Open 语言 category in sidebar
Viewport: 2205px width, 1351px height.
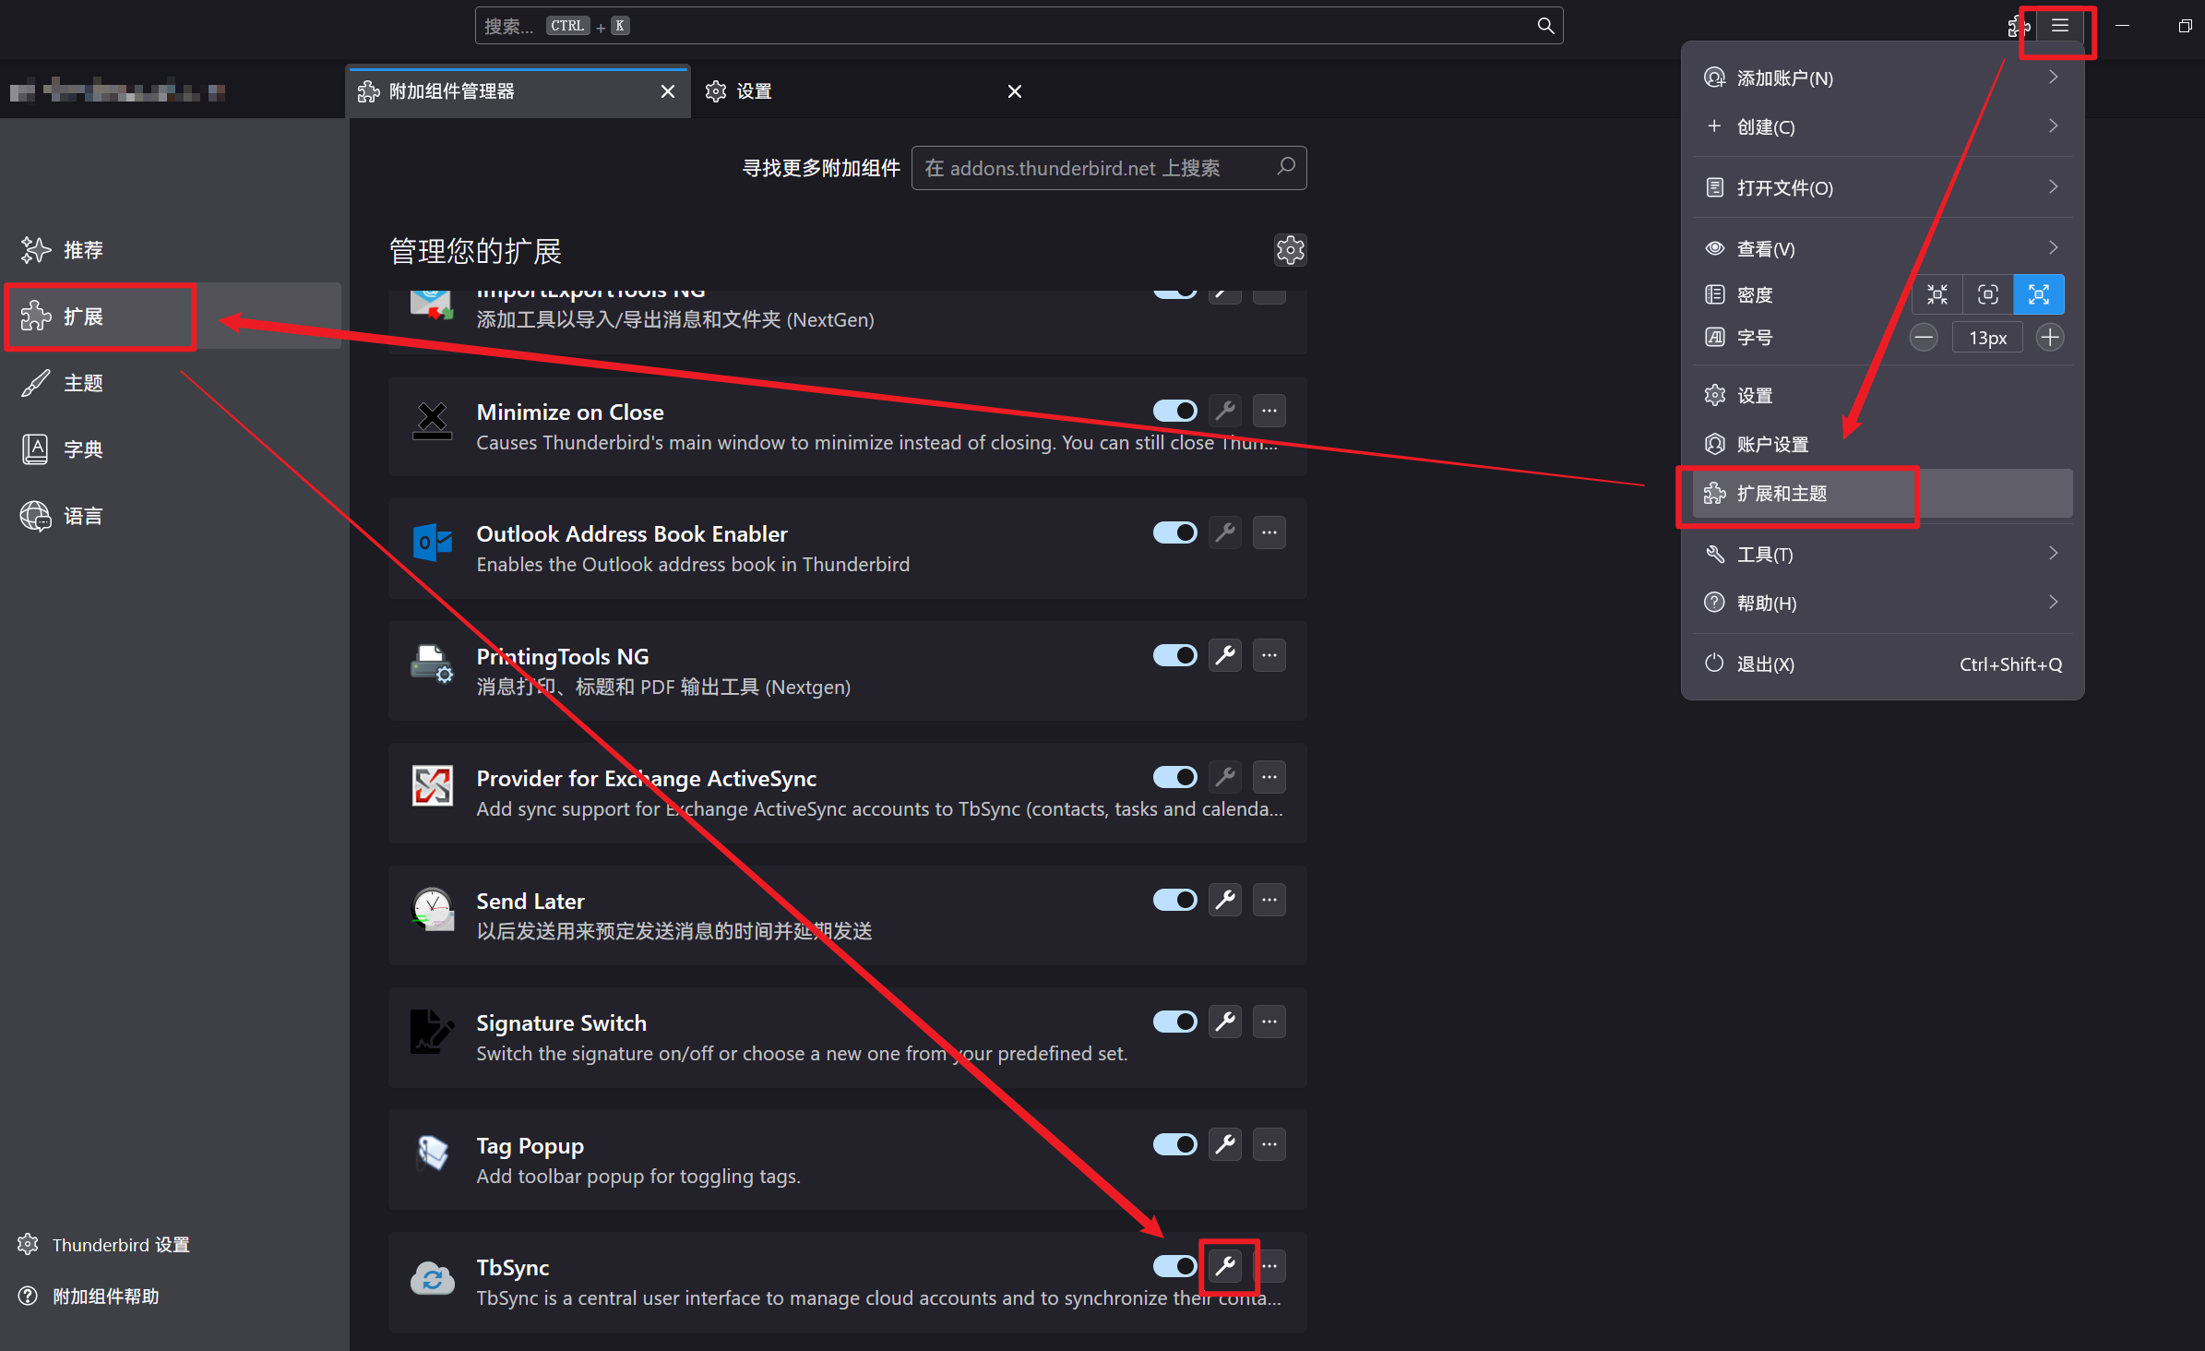174,515
